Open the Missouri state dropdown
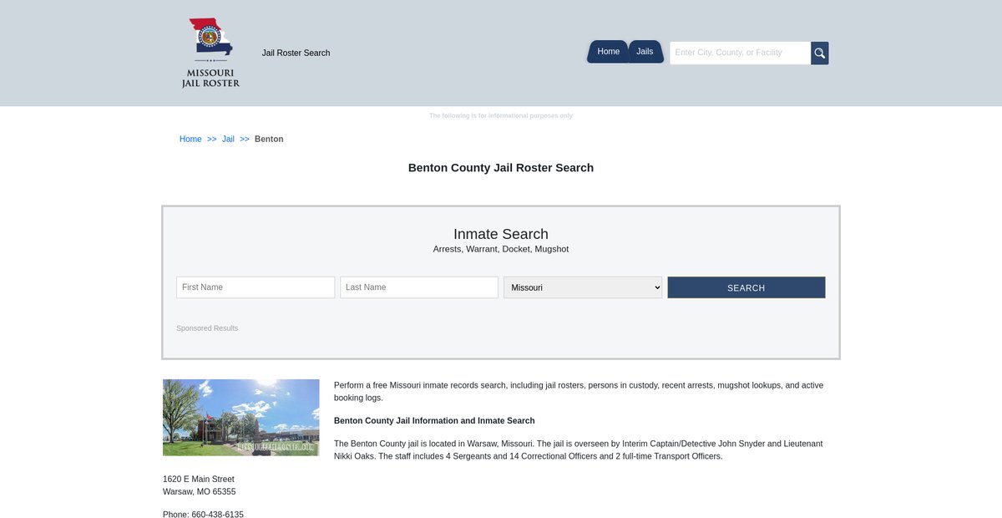 pyautogui.click(x=583, y=287)
